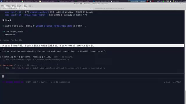
Task: Click the highlighted Chinese prompt about chrome console
Action: pos(92,46)
